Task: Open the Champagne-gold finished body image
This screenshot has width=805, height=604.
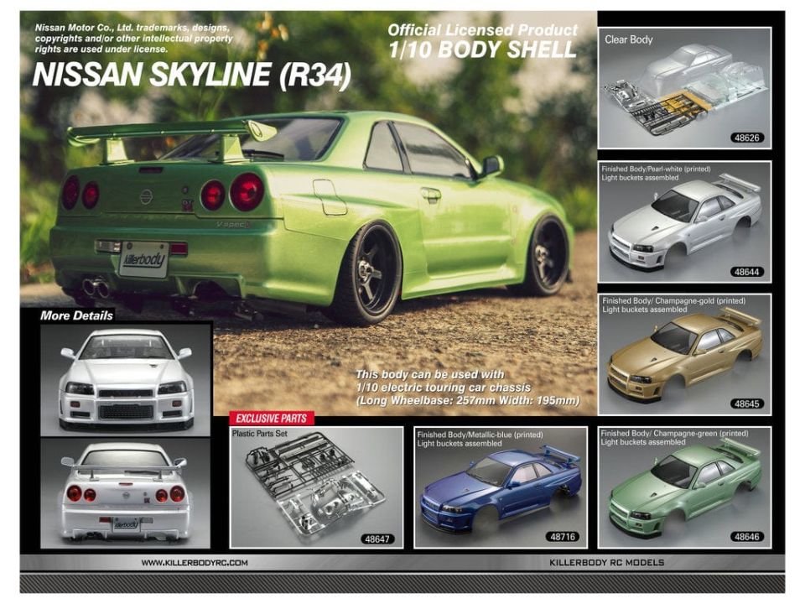Action: click(x=683, y=354)
